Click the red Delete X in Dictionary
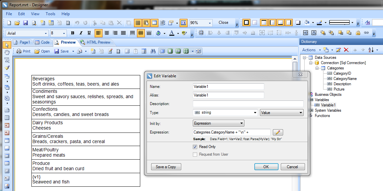Viewport: 383px width, 191px height. coord(346,50)
